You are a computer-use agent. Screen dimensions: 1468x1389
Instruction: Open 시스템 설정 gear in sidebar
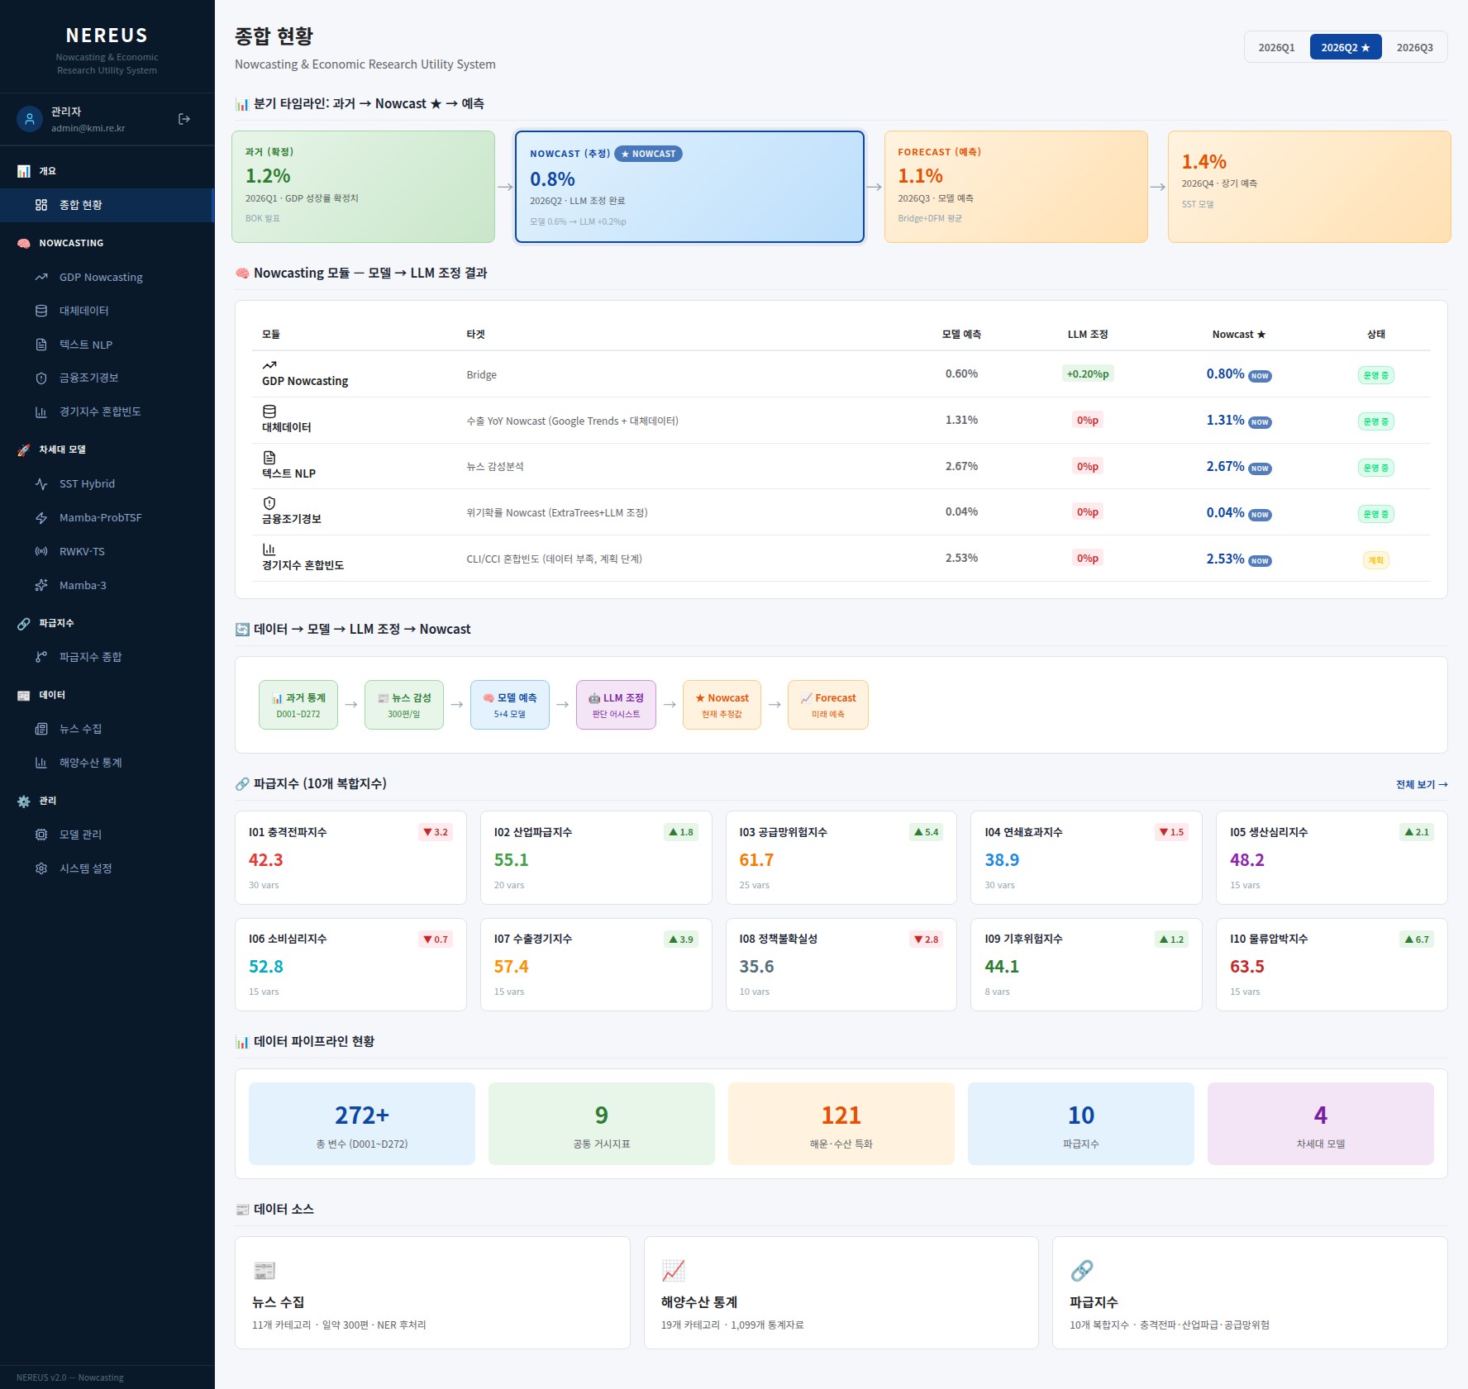click(41, 868)
